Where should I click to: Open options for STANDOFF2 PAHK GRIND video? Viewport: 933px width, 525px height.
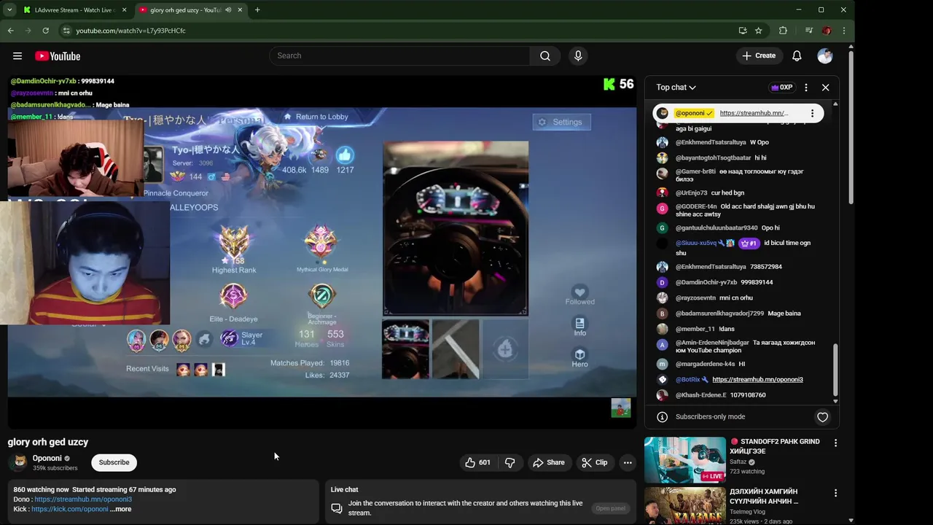[835, 443]
